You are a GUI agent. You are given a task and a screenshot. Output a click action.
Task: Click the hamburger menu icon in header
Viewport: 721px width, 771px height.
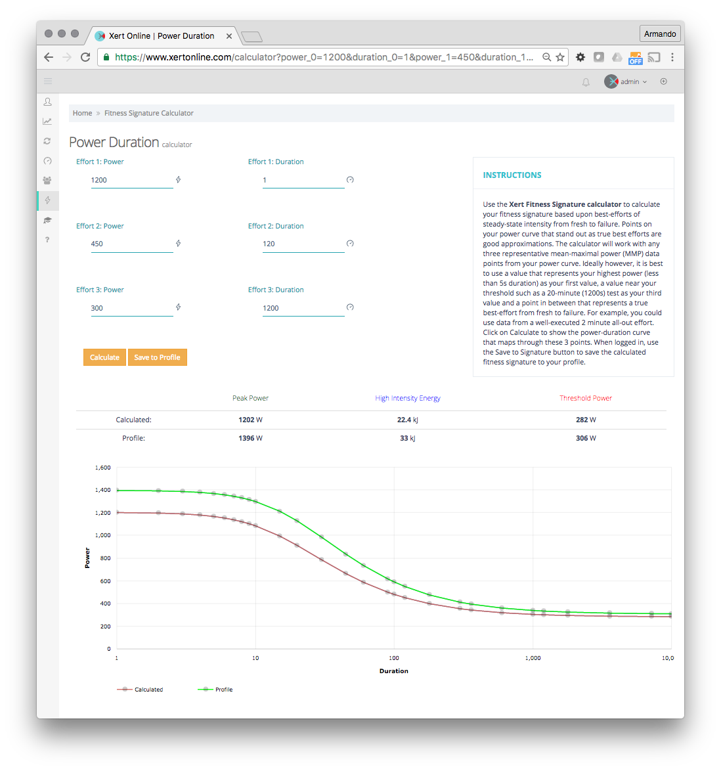tap(48, 81)
